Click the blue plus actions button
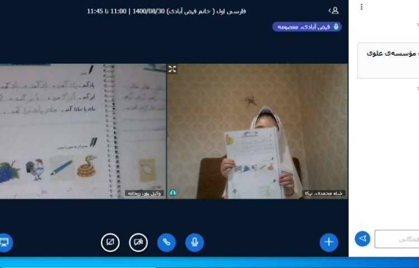This screenshot has height=268, width=419. (328, 242)
